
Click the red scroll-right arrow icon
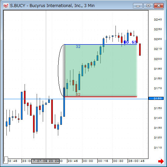click(161, 161)
